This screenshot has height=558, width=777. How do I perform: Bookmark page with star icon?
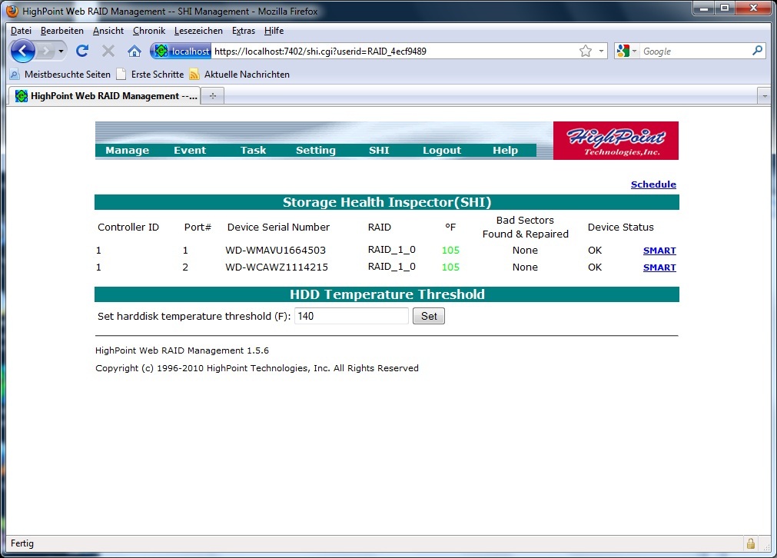pos(586,51)
